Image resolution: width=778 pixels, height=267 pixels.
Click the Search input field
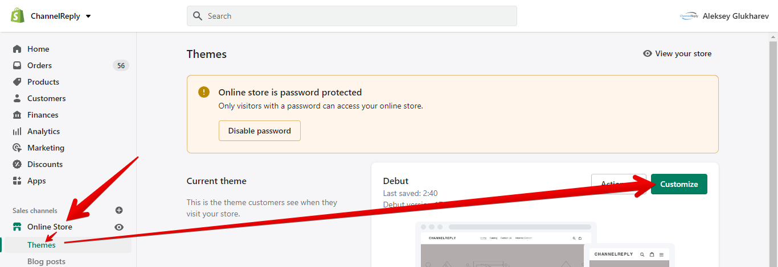click(x=352, y=16)
